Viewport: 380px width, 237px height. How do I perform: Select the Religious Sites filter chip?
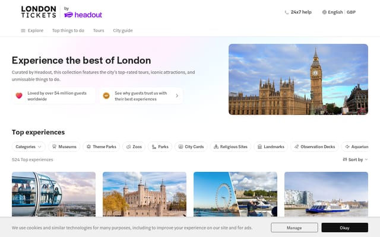point(230,146)
